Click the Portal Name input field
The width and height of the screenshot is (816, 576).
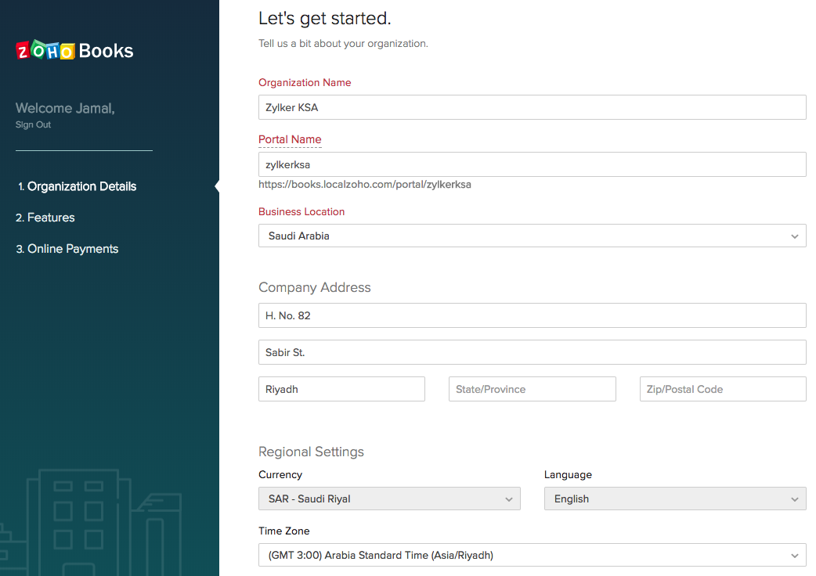pos(532,164)
